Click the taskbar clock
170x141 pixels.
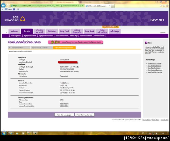pos(163,134)
